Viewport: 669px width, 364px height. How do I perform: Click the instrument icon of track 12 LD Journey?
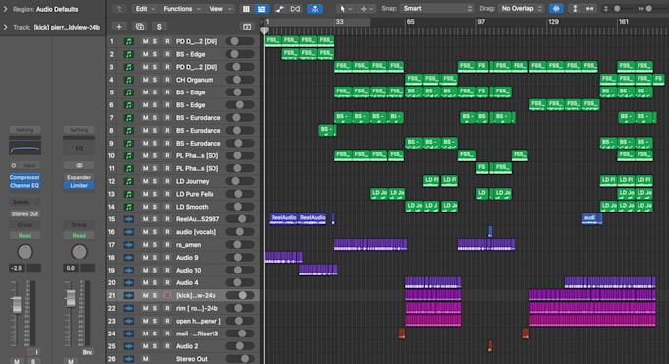click(129, 181)
